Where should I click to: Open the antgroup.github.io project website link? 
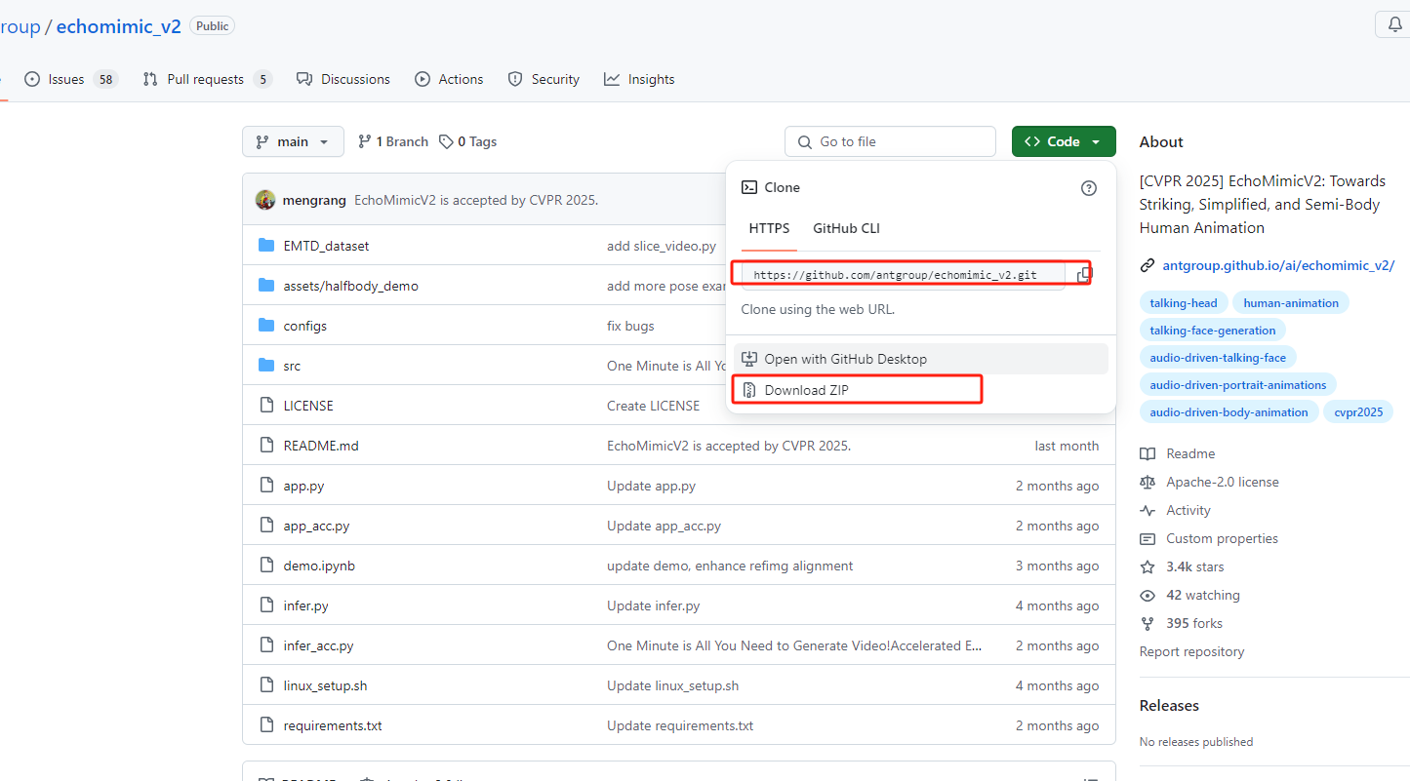click(x=1278, y=265)
